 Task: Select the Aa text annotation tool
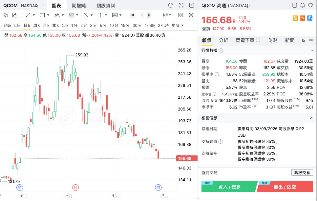pos(115,15)
